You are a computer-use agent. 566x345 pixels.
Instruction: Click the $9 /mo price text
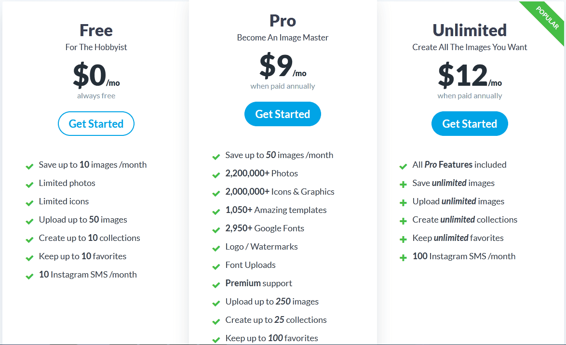point(283,71)
